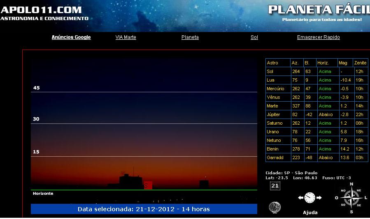The height and width of the screenshot is (219, 370).
Task: Open the VIA Marte ad link
Action: [126, 37]
